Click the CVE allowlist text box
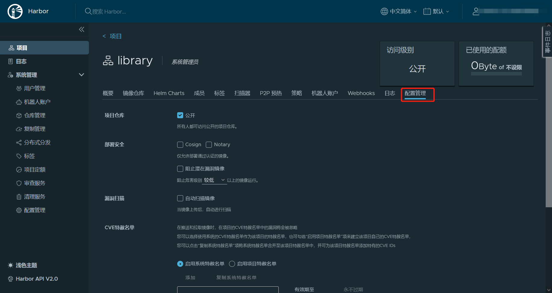 pyautogui.click(x=228, y=290)
